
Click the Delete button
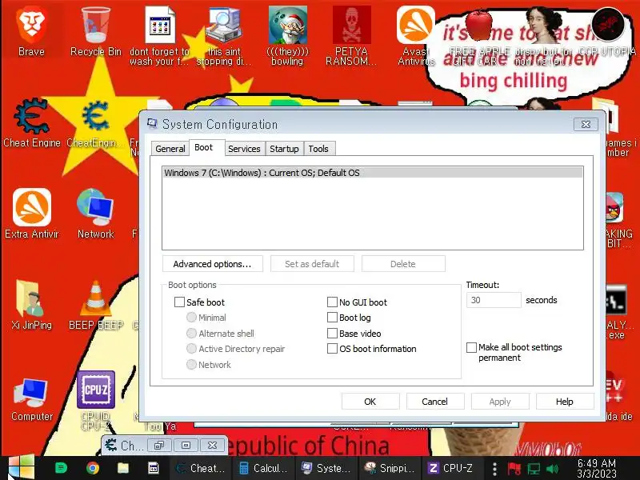[x=403, y=264]
